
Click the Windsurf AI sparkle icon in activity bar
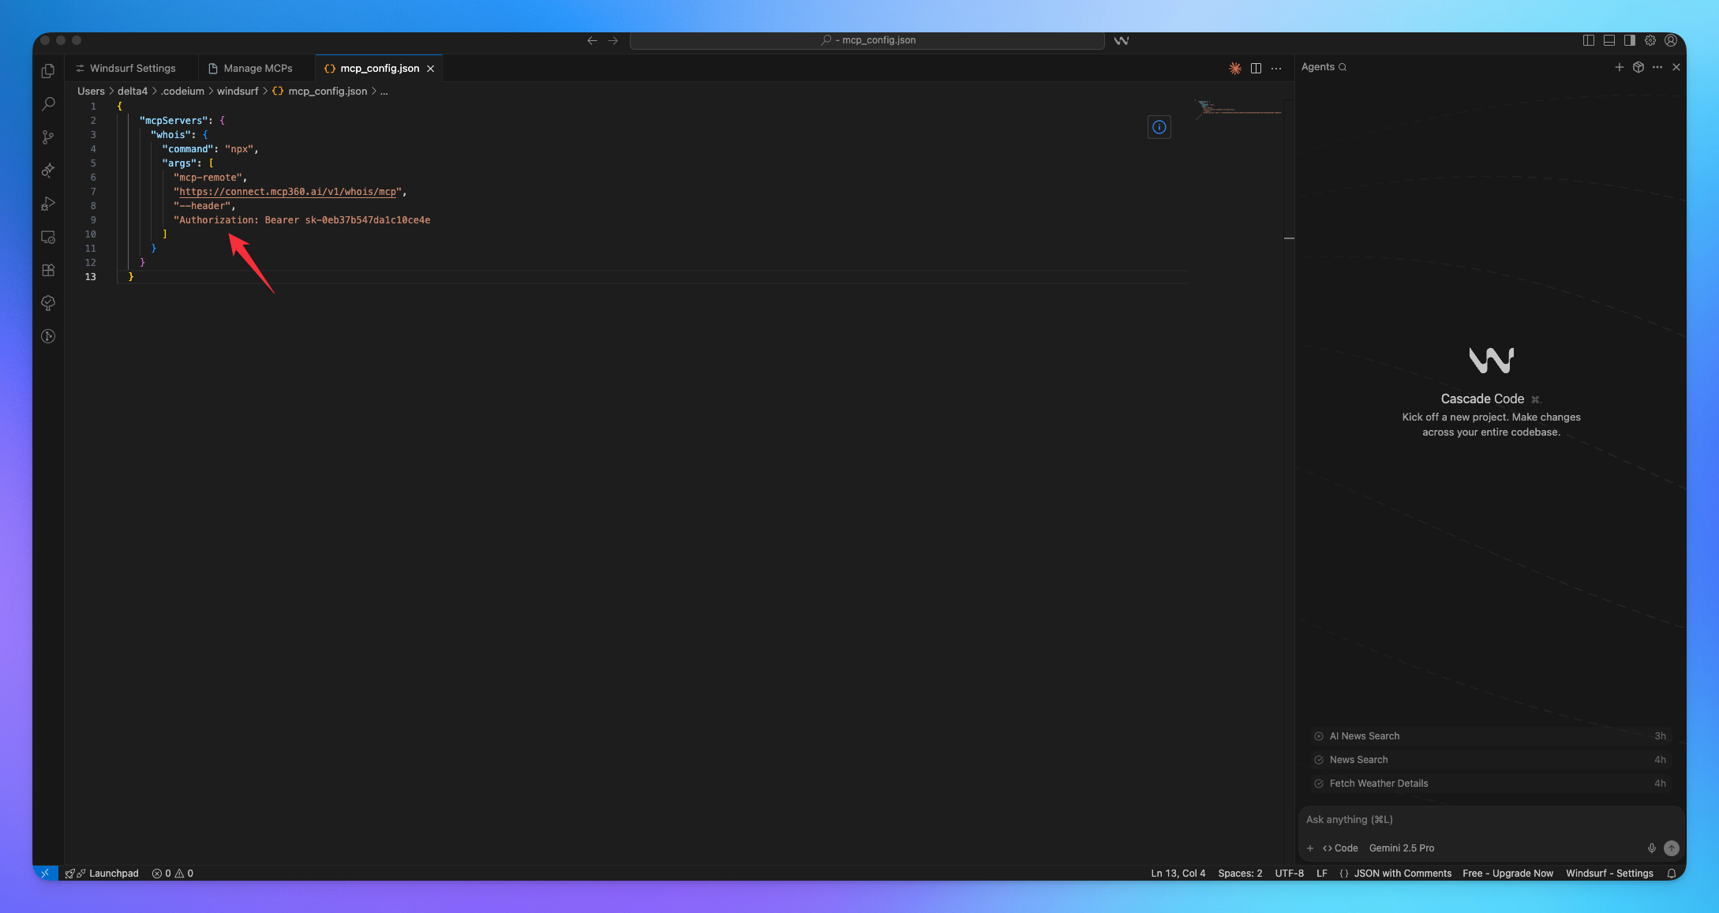pos(47,170)
